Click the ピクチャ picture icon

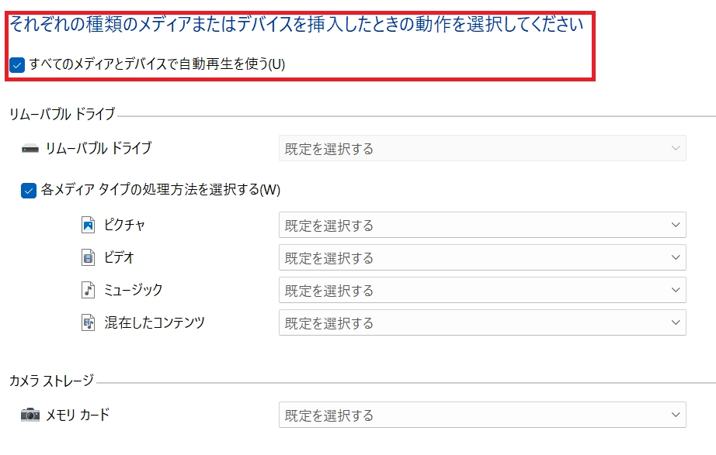pos(88,226)
